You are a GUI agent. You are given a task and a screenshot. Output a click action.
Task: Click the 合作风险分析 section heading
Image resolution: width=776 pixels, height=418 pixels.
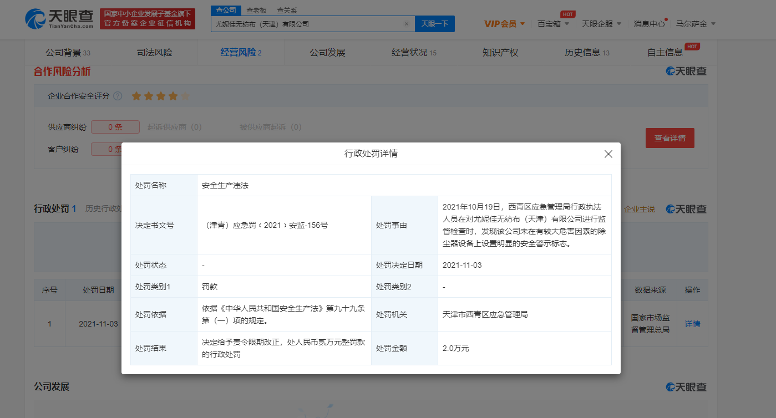(x=62, y=72)
